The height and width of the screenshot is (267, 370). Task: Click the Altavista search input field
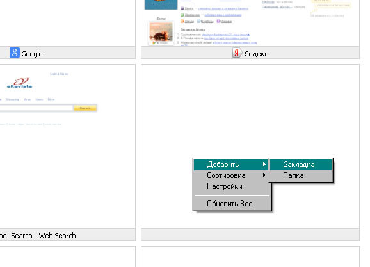pyautogui.click(x=36, y=108)
